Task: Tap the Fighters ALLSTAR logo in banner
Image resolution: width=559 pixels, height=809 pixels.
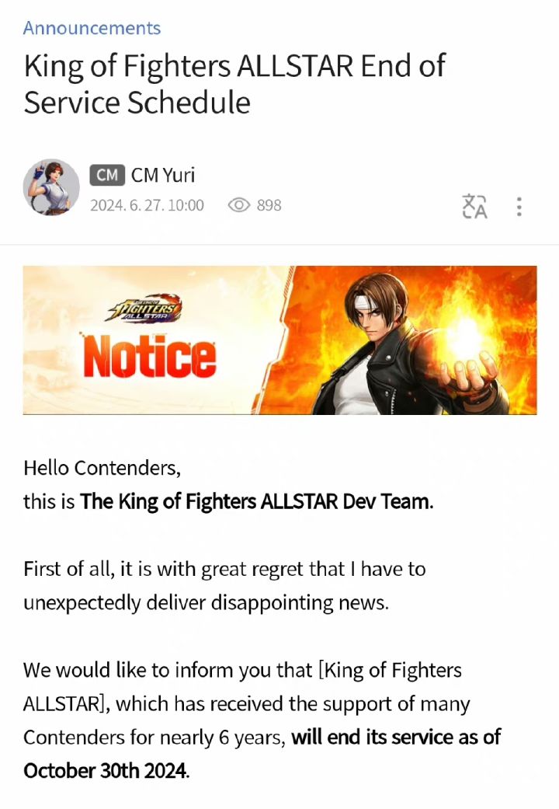Action: (144, 310)
